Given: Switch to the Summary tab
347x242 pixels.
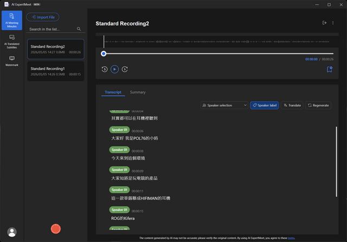Looking at the screenshot, I should click(138, 92).
